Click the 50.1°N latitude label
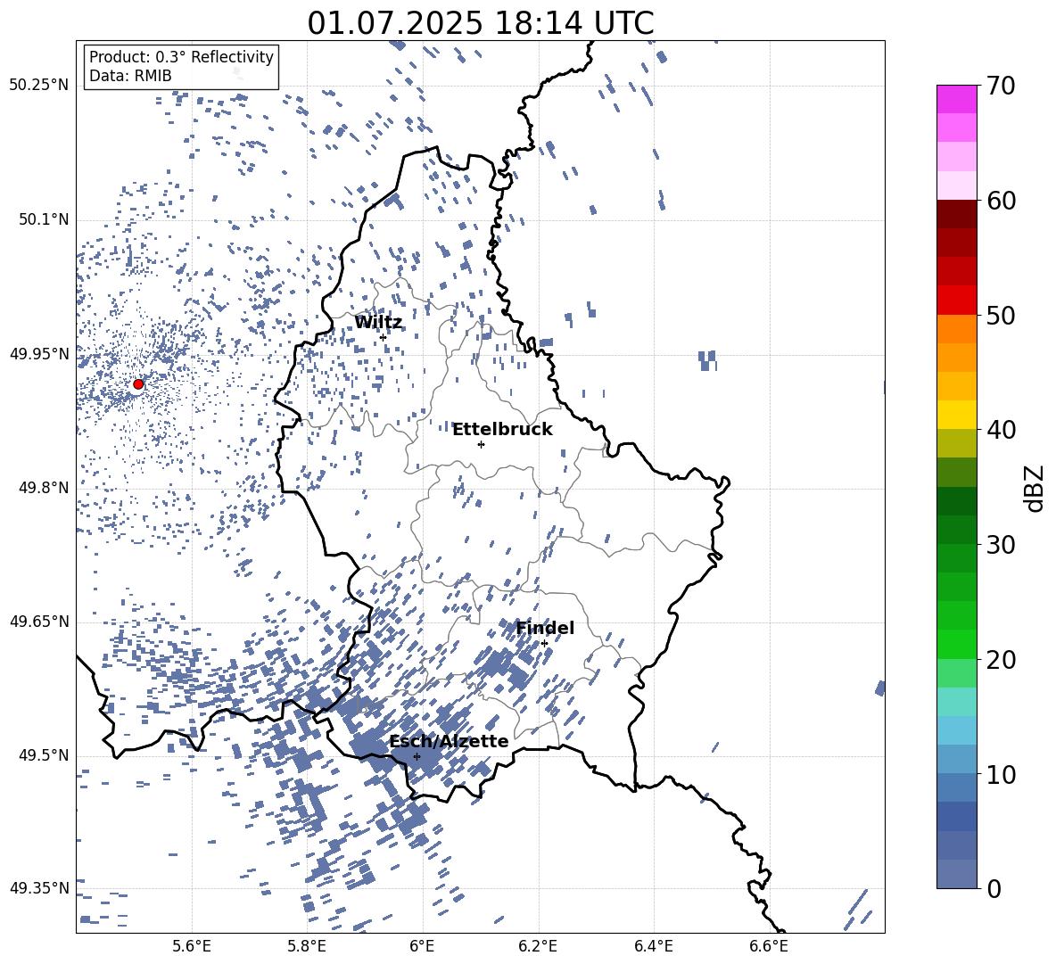This screenshot has height=964, width=1056. tap(44, 220)
